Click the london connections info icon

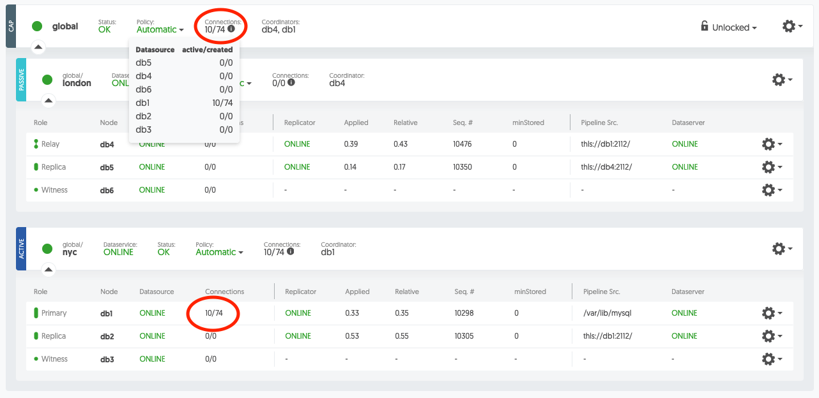[291, 82]
